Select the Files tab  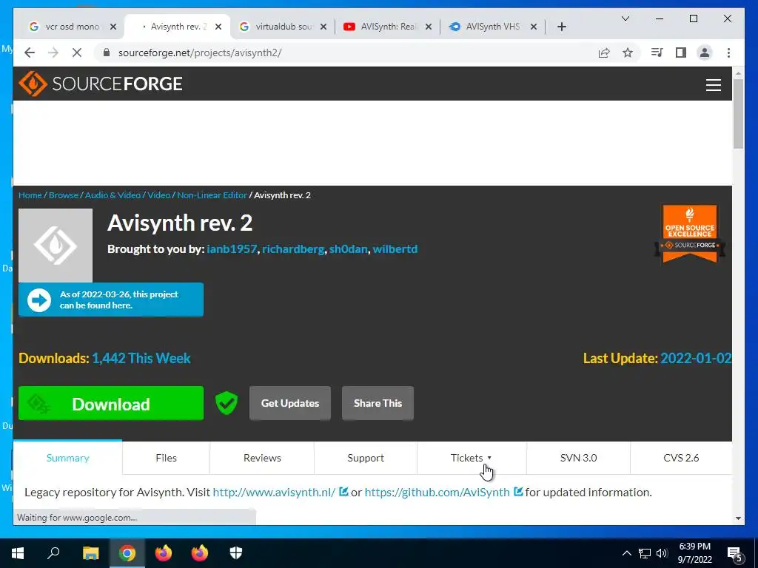[x=167, y=458]
